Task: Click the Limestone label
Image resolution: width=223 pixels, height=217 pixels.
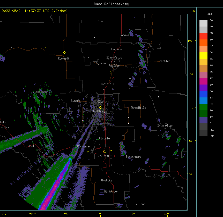Action: point(40,92)
